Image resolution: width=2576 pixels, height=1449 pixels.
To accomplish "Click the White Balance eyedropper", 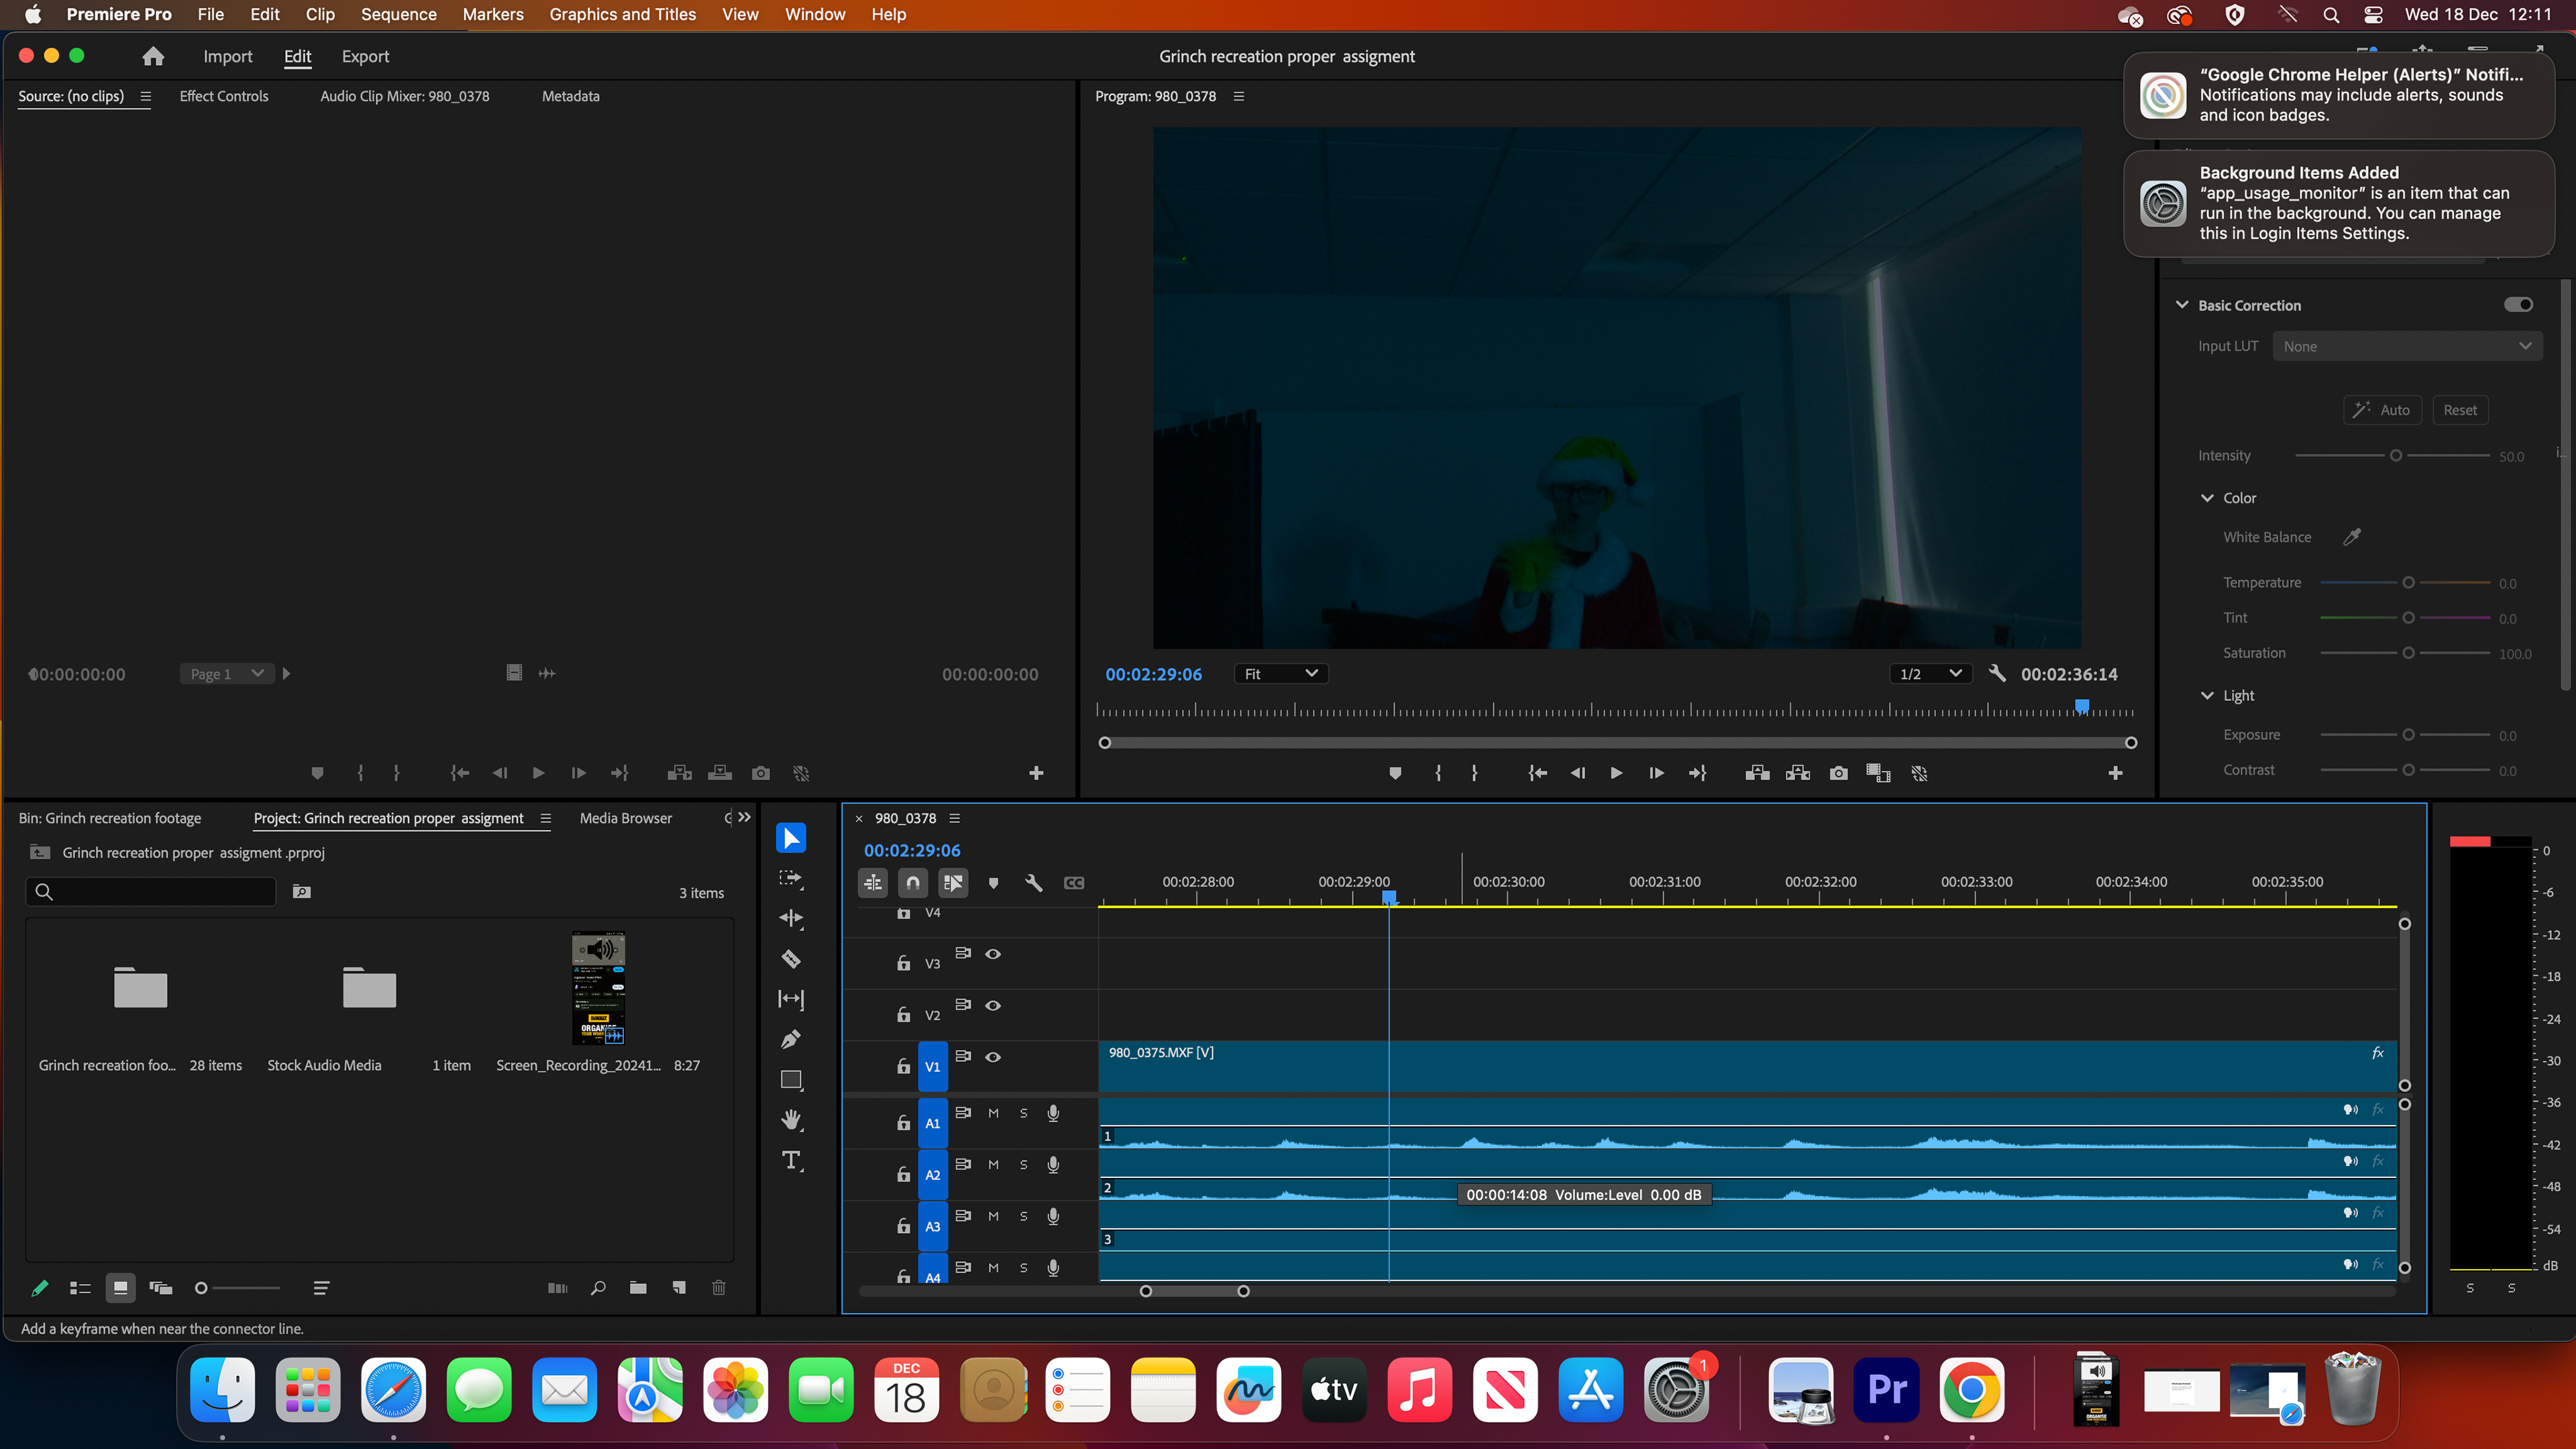I will pos(2351,537).
